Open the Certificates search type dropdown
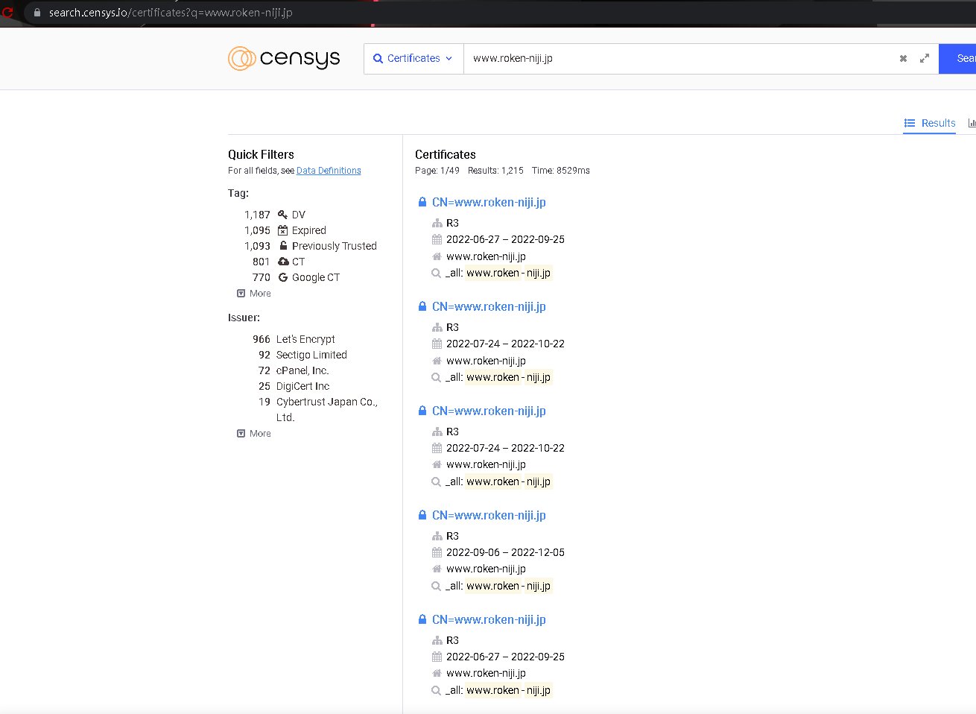 (x=413, y=58)
